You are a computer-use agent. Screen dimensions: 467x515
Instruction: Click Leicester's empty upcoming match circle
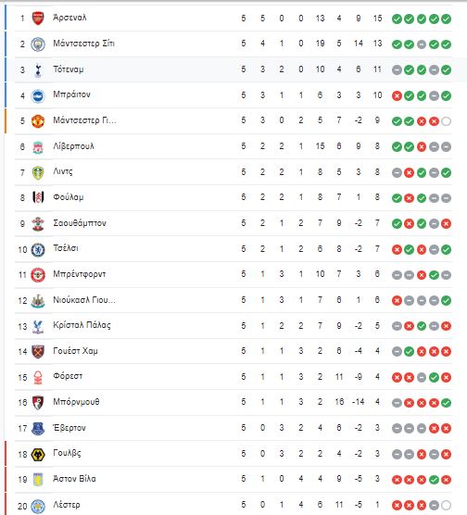point(446,505)
